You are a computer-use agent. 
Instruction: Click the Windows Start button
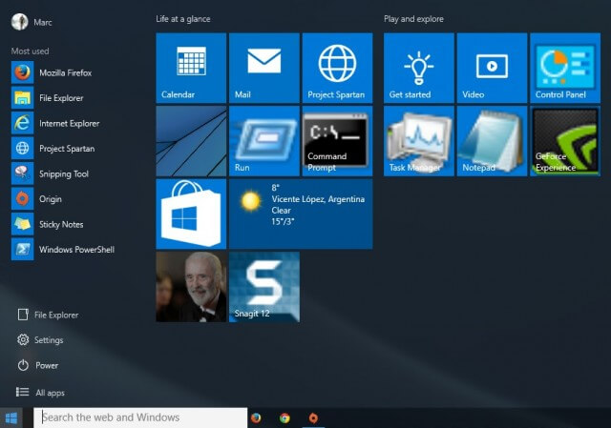[x=11, y=418]
